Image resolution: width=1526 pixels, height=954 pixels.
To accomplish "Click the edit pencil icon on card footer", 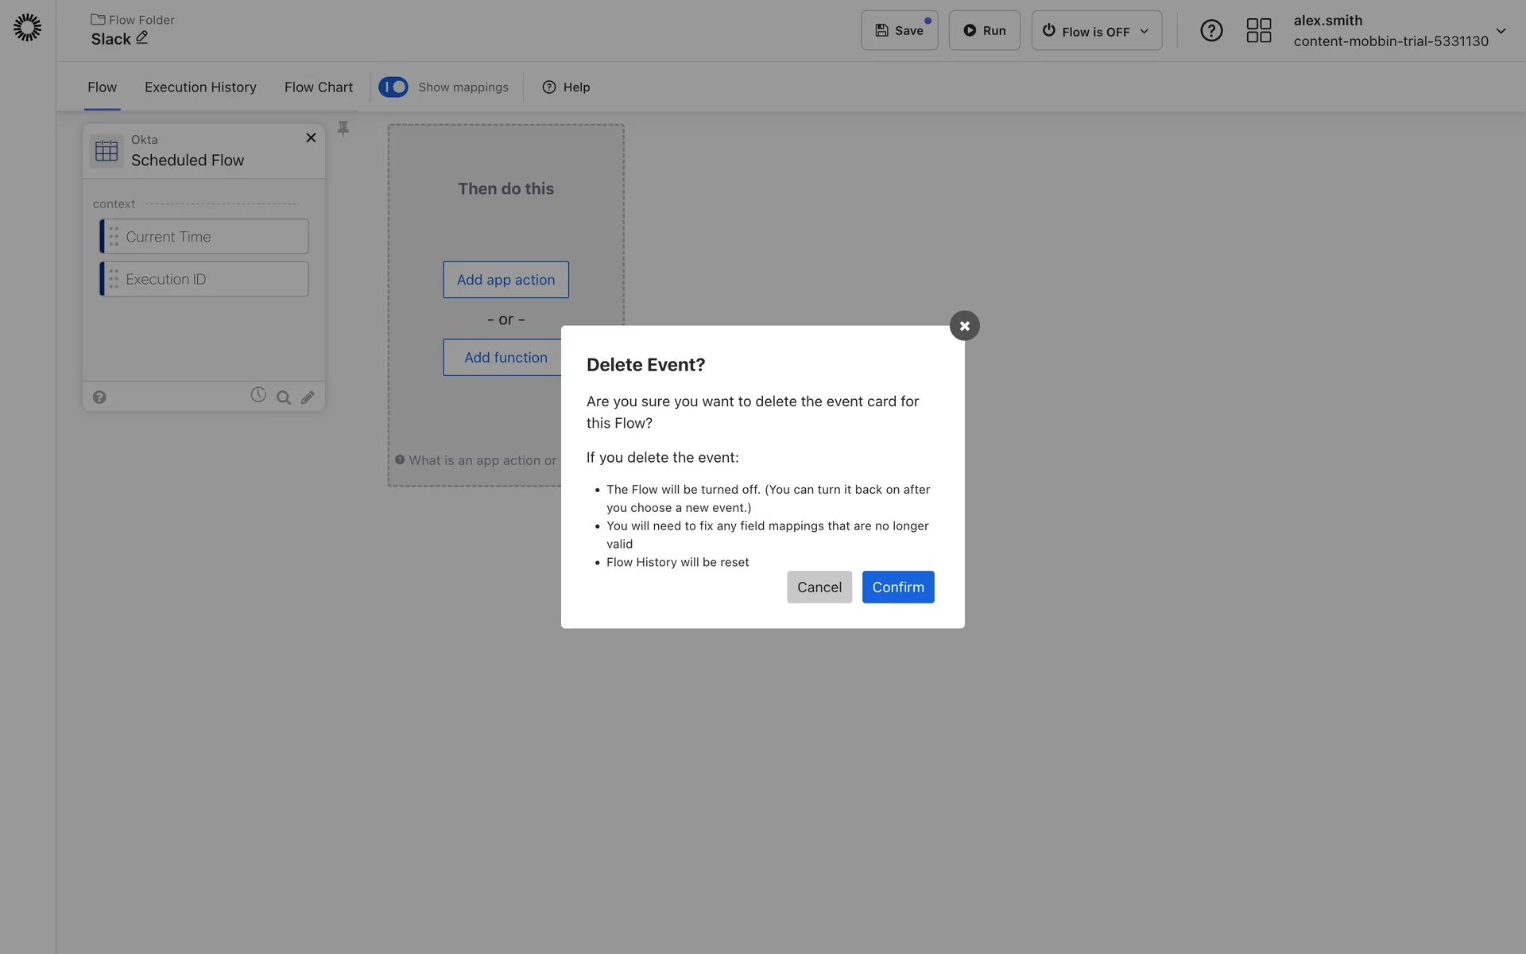I will (x=308, y=397).
